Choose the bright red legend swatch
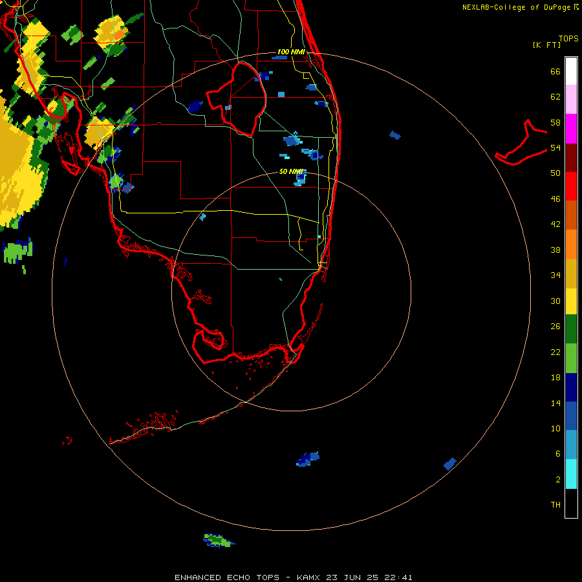 [x=571, y=186]
